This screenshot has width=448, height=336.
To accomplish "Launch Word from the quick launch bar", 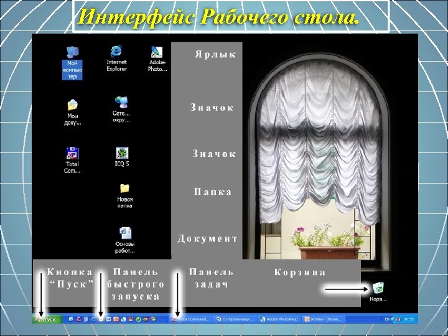I will 108,319.
